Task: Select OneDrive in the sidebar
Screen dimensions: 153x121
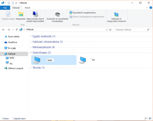Action: [11, 42]
